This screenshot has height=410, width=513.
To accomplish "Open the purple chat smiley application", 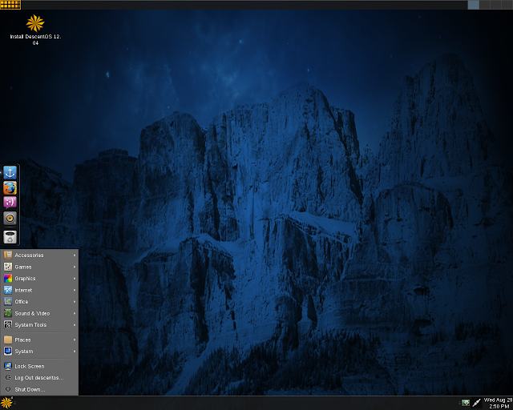I will 10,203.
